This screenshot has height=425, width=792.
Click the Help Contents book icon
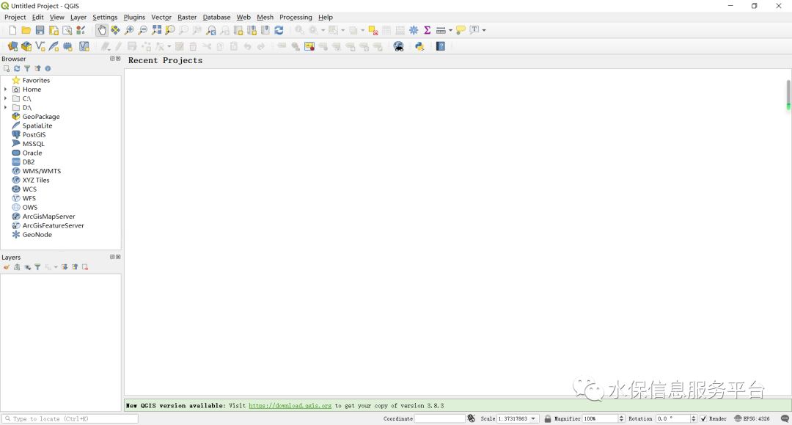(441, 46)
